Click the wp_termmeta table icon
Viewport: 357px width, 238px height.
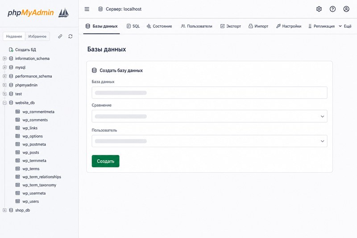pos(17,161)
